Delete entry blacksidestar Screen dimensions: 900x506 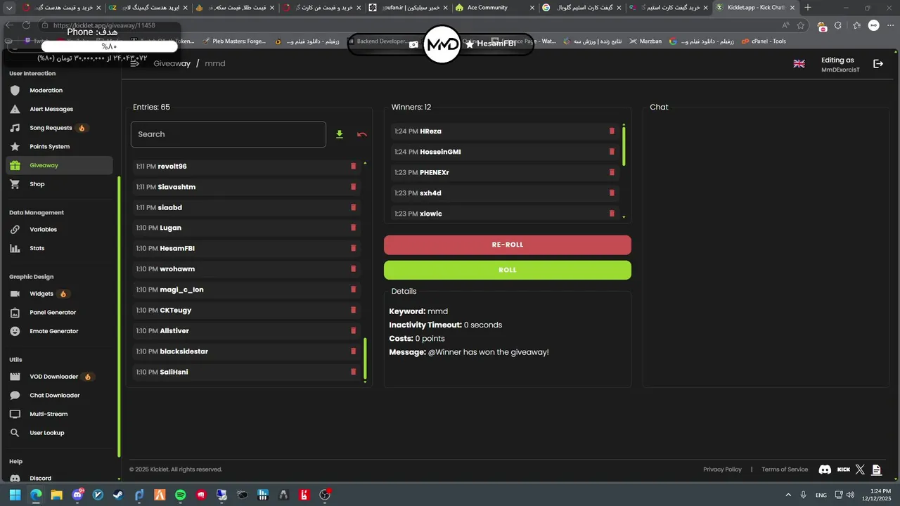pyautogui.click(x=354, y=351)
